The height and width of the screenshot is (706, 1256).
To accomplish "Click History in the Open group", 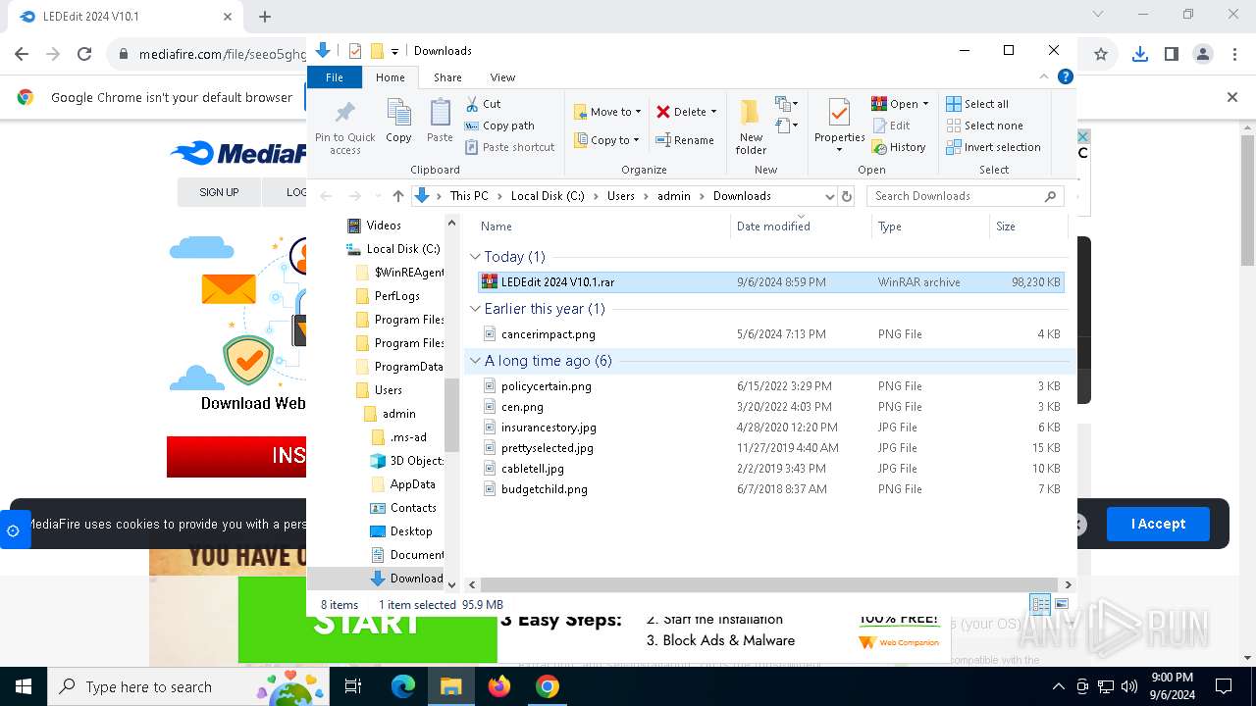I will click(898, 147).
